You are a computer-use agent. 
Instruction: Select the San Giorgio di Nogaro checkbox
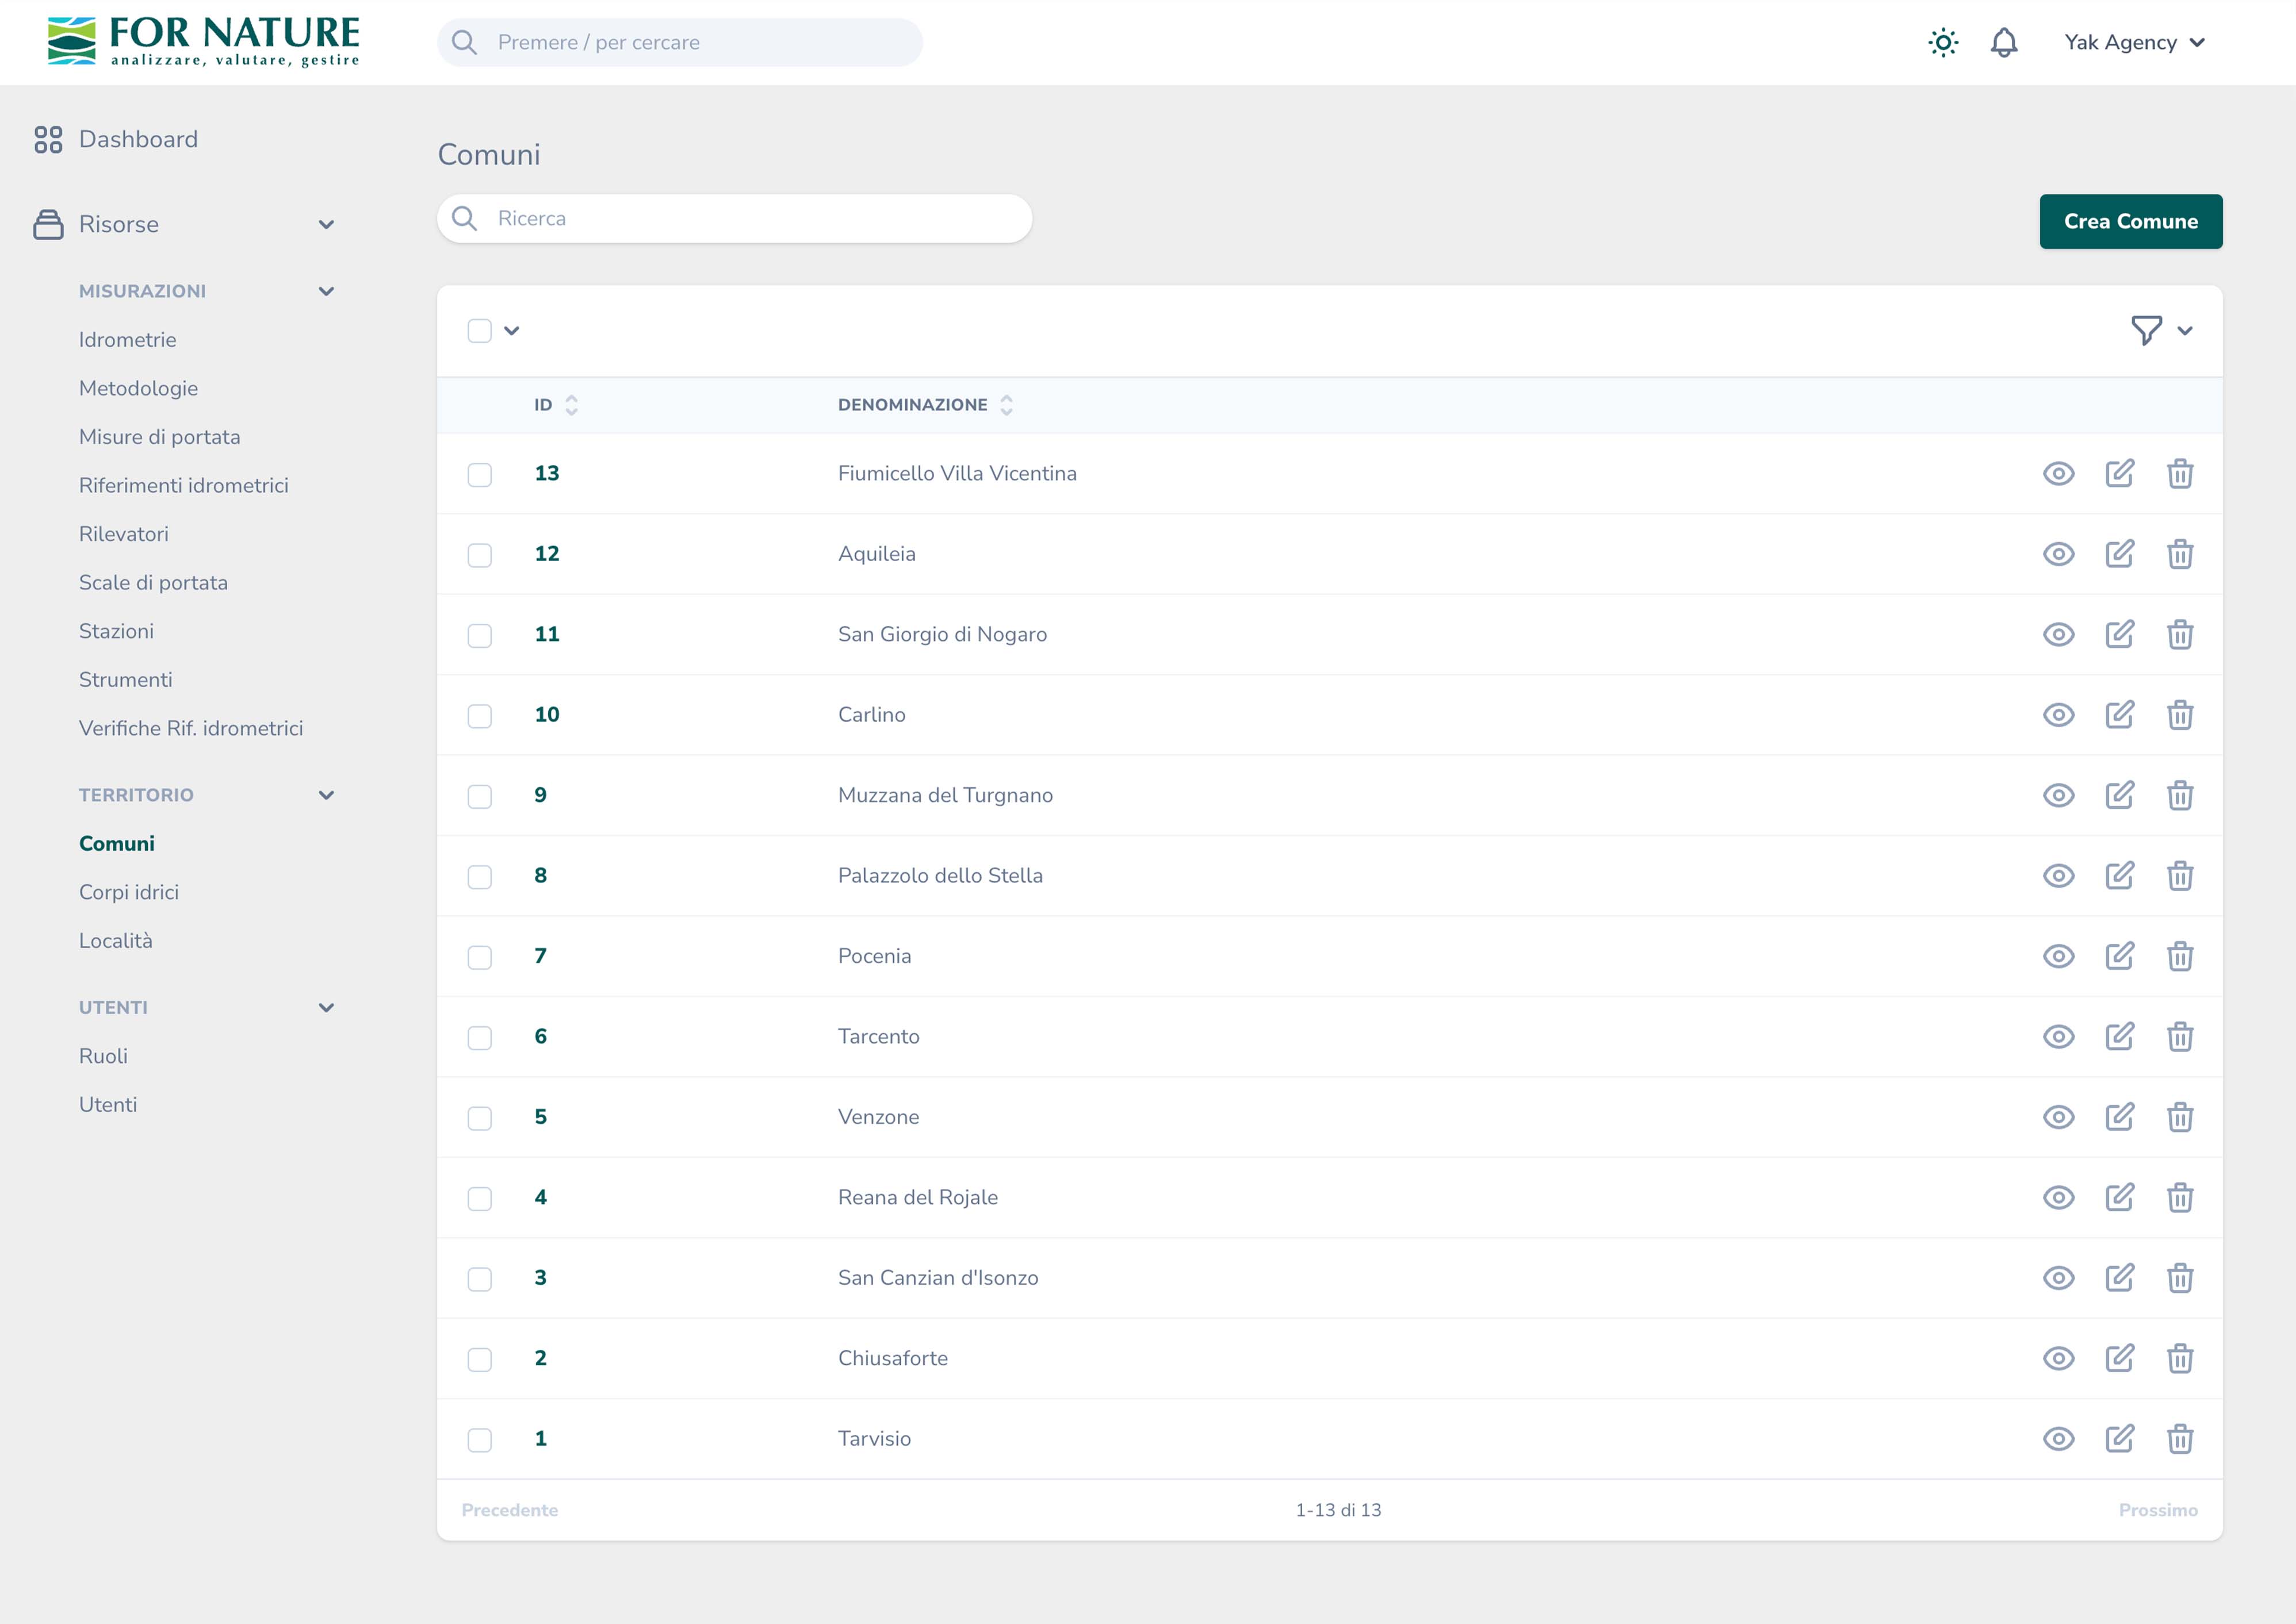(x=480, y=635)
